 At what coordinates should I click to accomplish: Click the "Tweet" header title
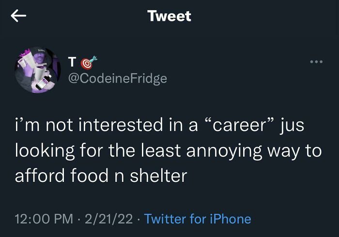[169, 16]
